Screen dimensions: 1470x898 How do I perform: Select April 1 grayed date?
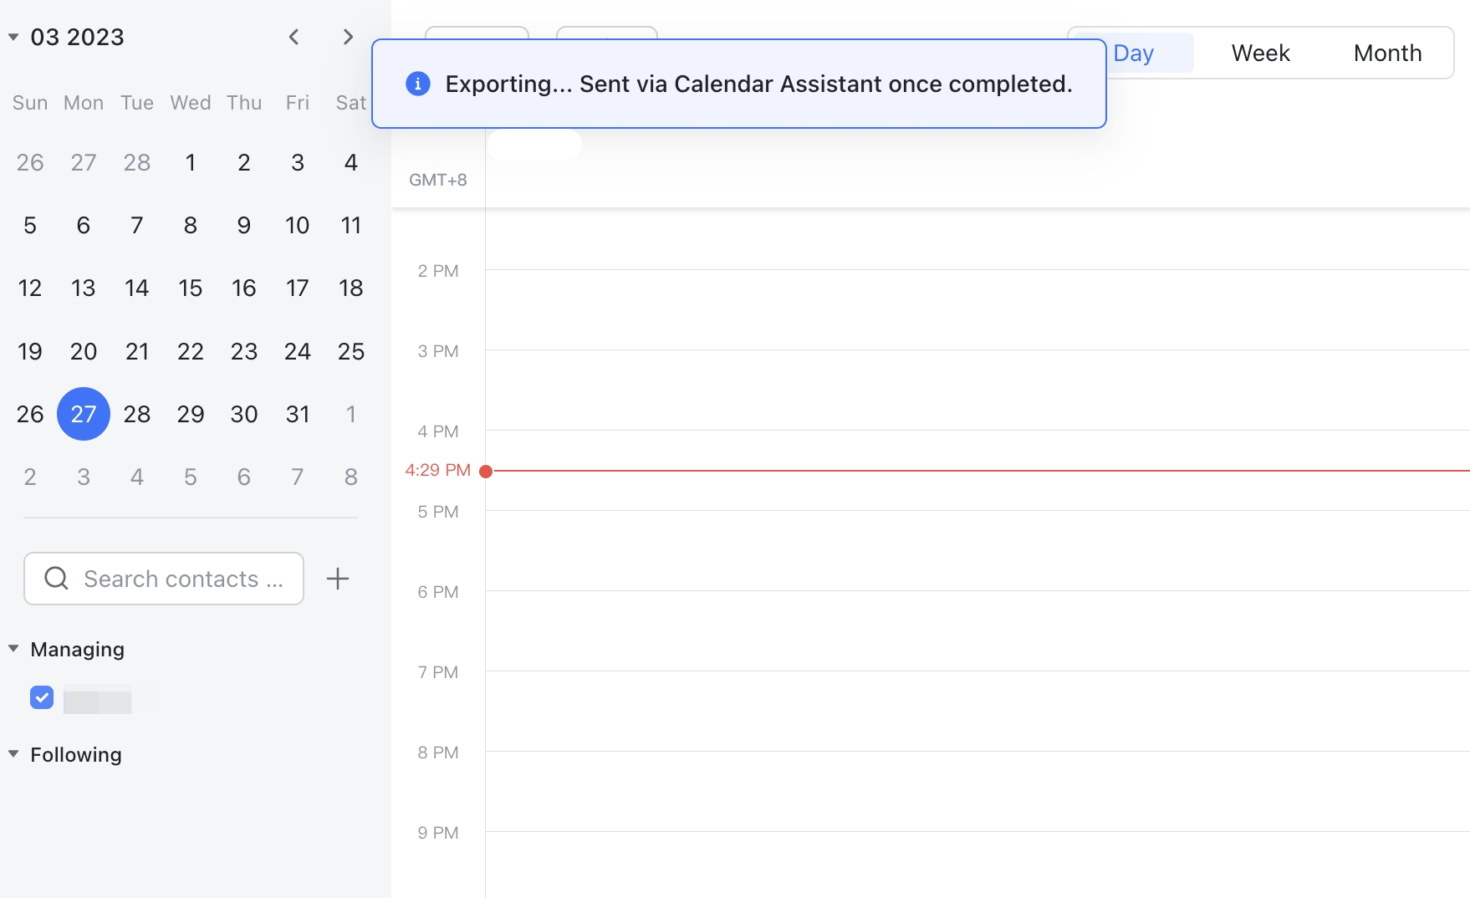coord(350,413)
